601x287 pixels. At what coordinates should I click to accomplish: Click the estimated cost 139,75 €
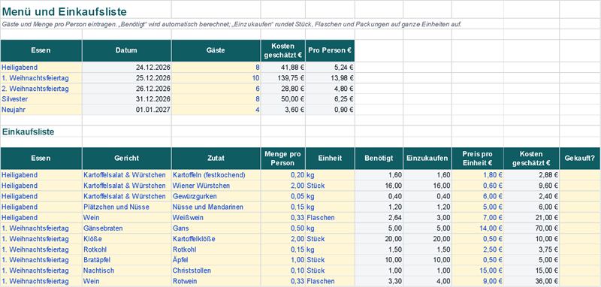[x=283, y=78]
